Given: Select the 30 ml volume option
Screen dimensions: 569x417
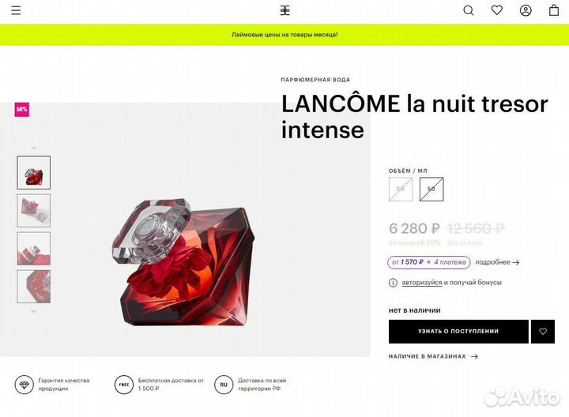Looking at the screenshot, I should click(x=401, y=189).
